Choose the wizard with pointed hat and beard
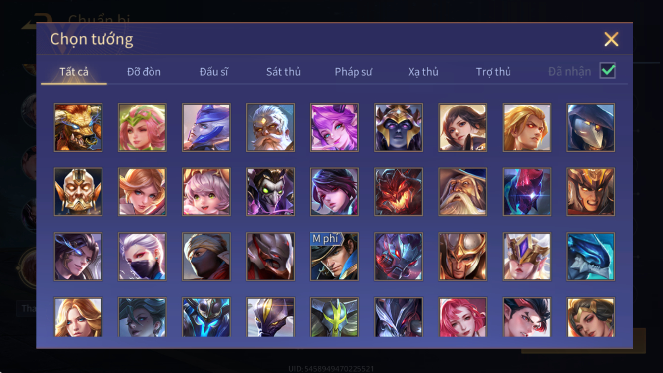Image resolution: width=663 pixels, height=373 pixels. [x=463, y=192]
